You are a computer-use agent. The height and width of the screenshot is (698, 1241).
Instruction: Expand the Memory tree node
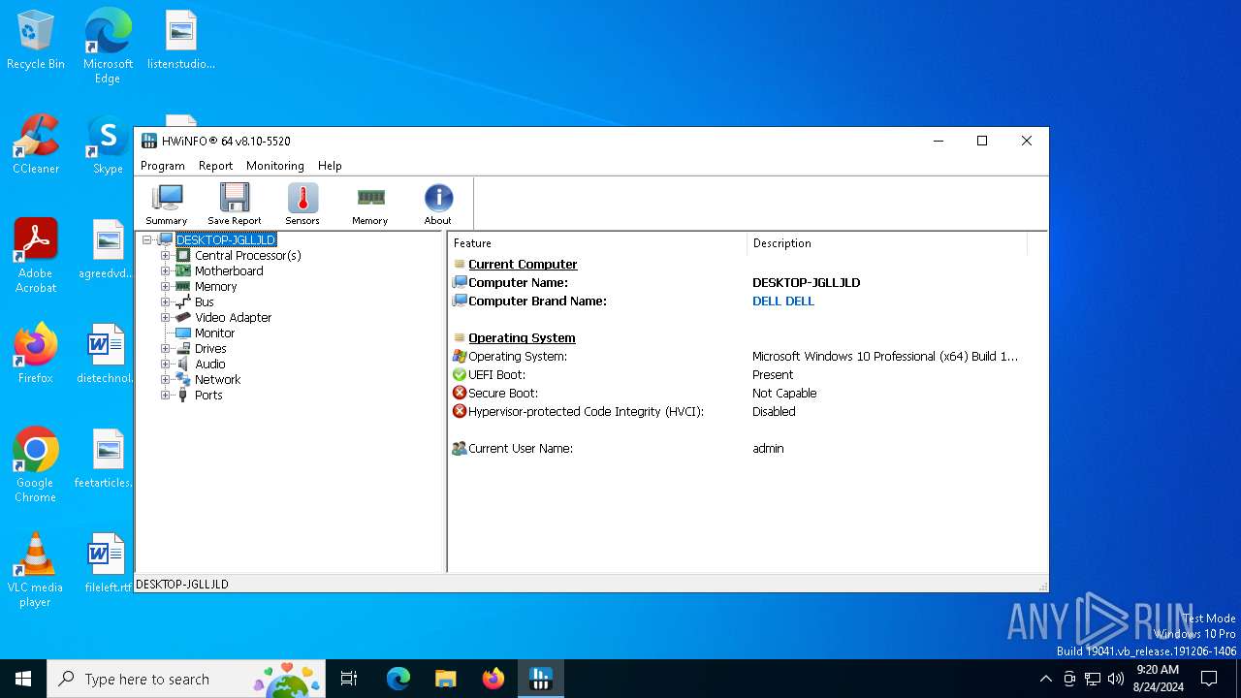[x=165, y=286]
